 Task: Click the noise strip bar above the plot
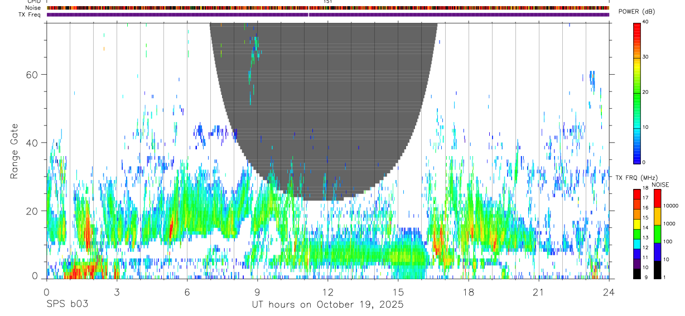(327, 8)
